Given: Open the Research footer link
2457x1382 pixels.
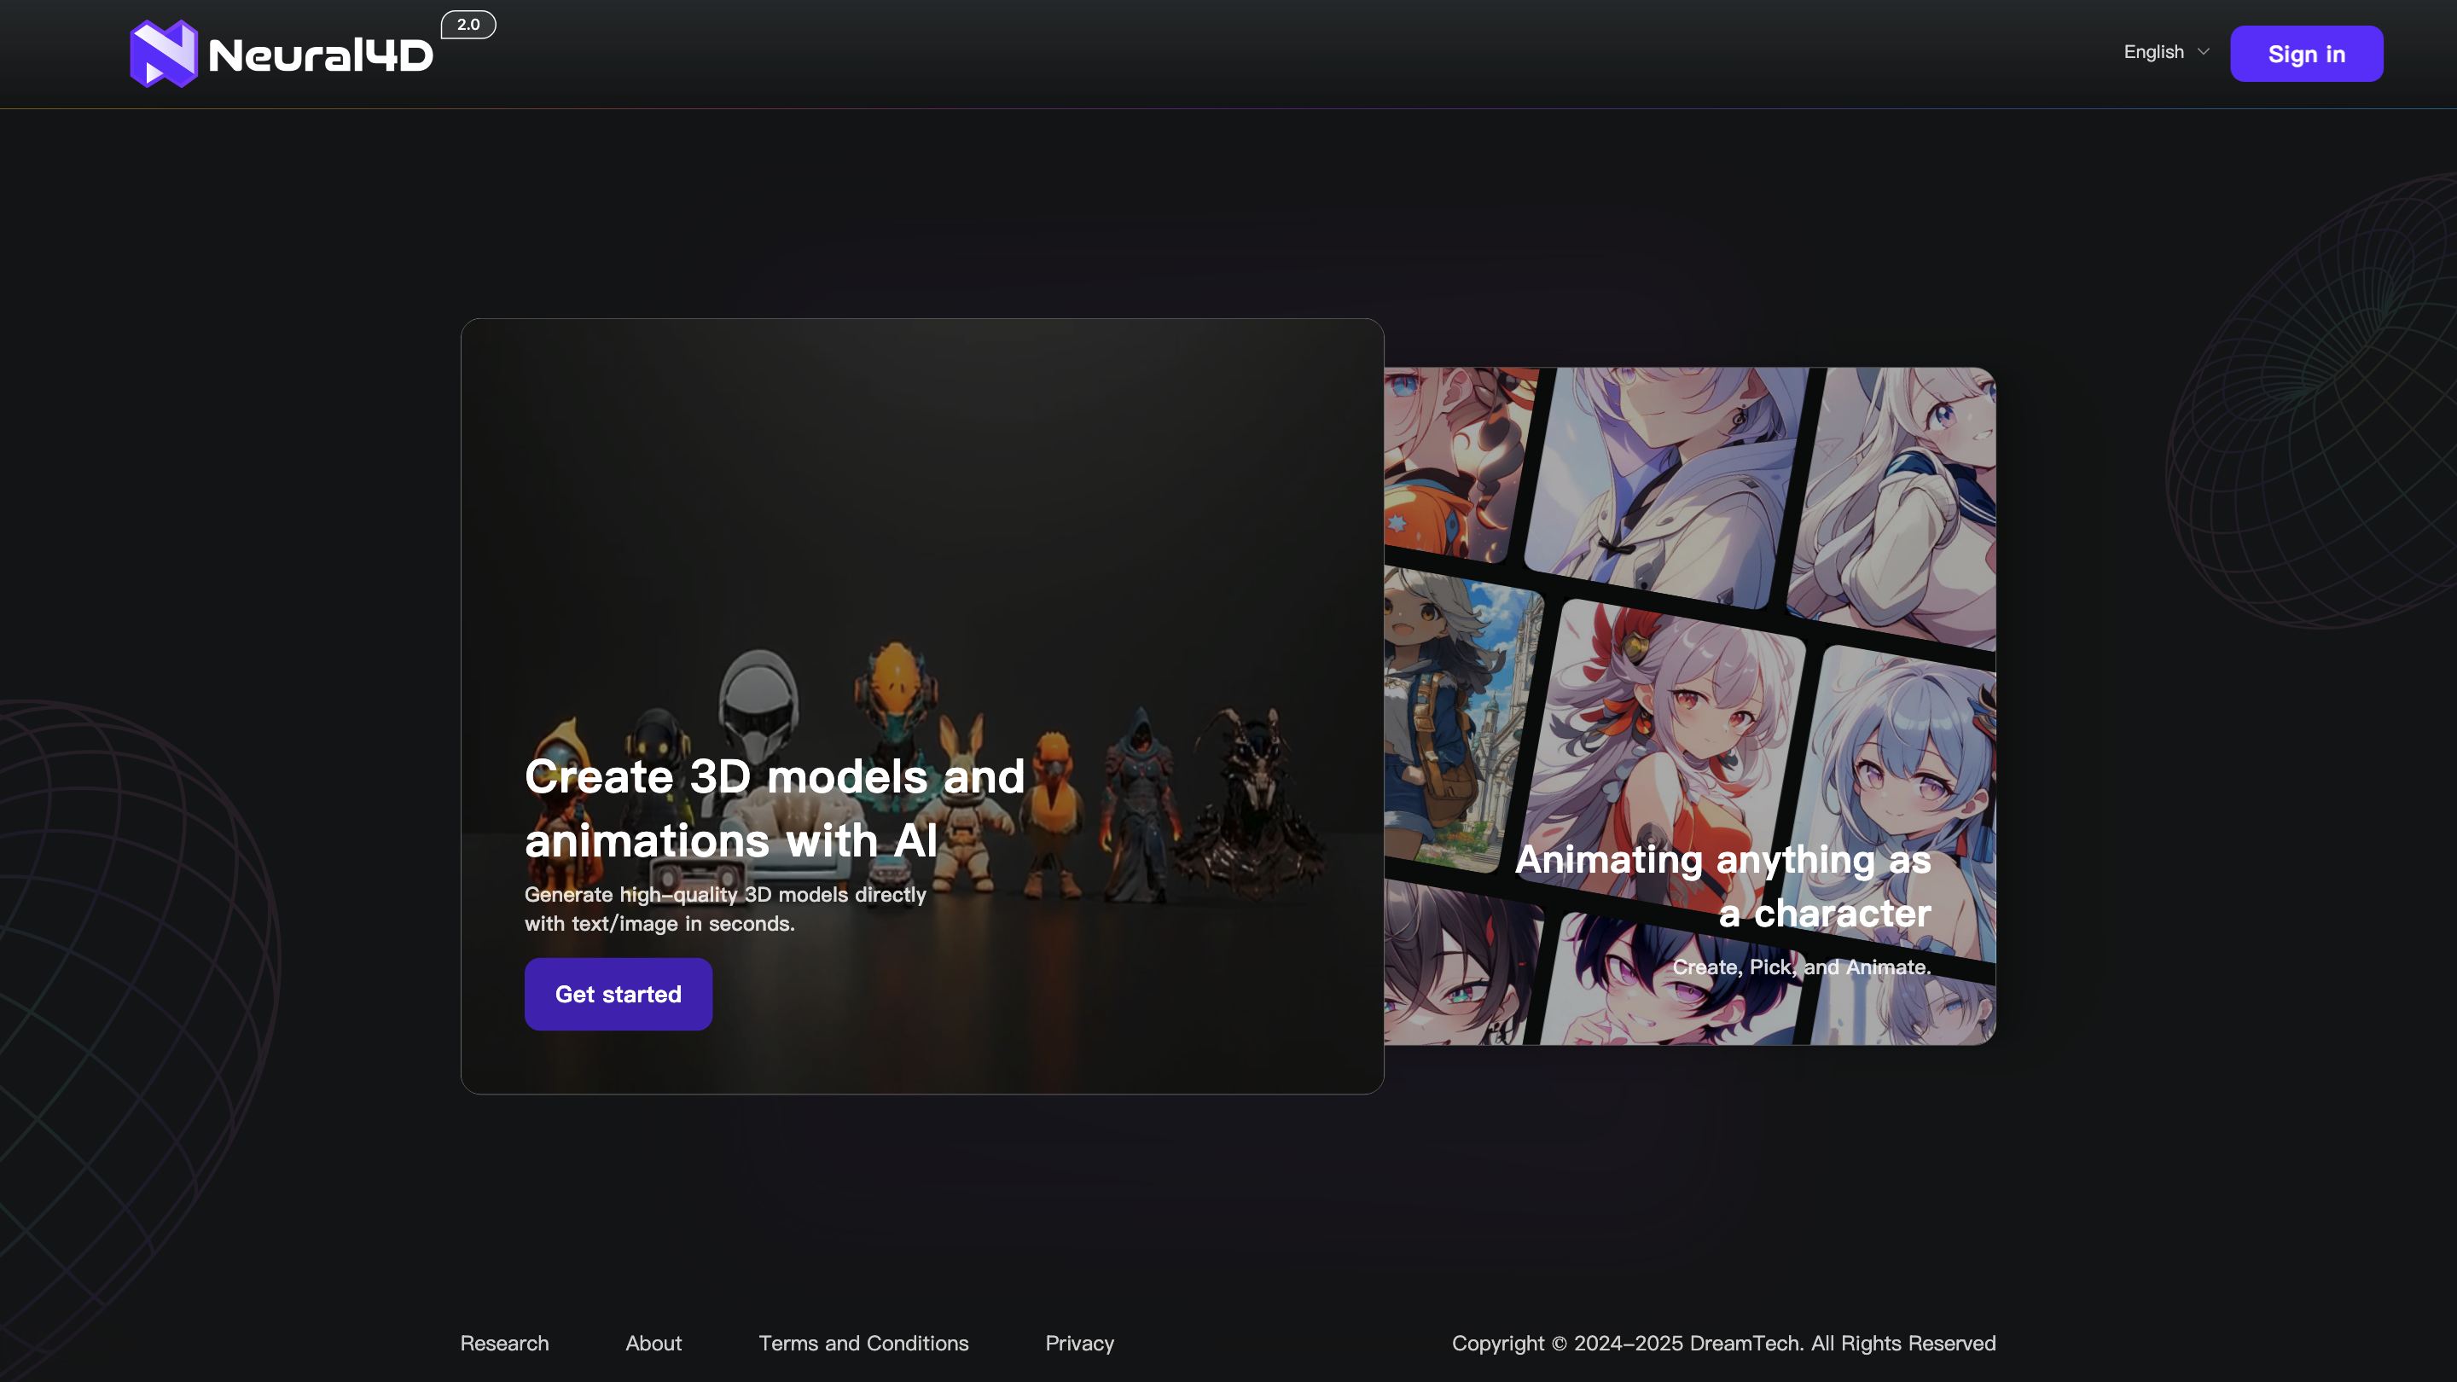Looking at the screenshot, I should click(504, 1343).
